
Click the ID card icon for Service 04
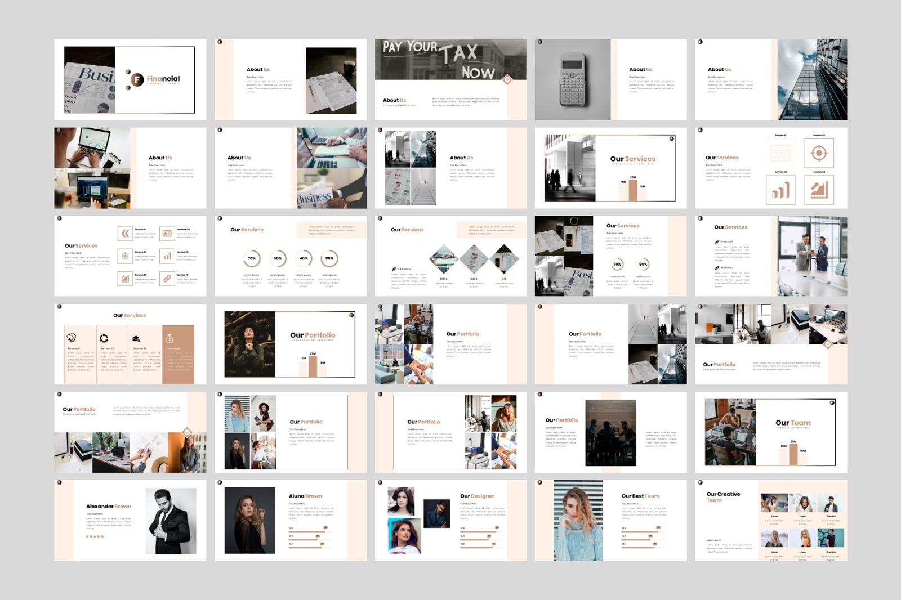(x=167, y=233)
